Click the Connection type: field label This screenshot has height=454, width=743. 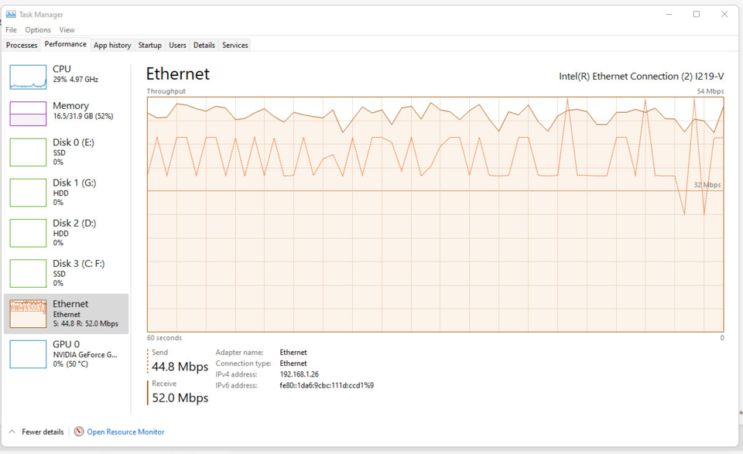[244, 363]
